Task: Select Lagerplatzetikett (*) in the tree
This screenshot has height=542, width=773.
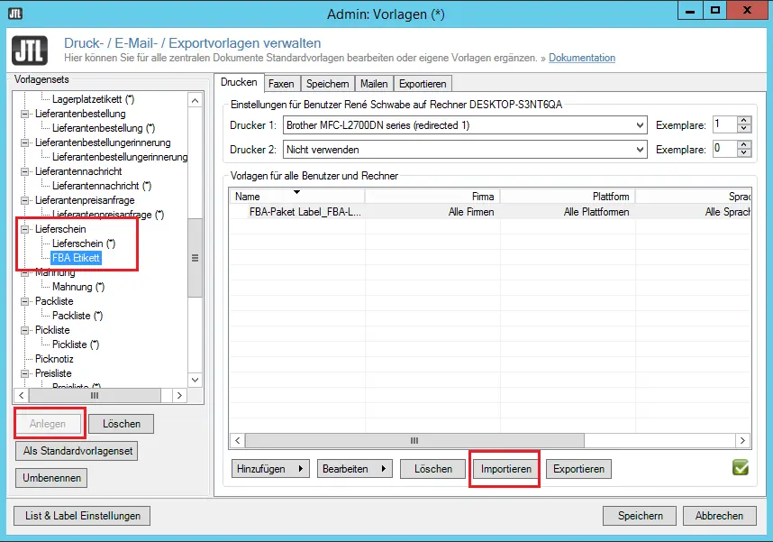Action: tap(93, 99)
